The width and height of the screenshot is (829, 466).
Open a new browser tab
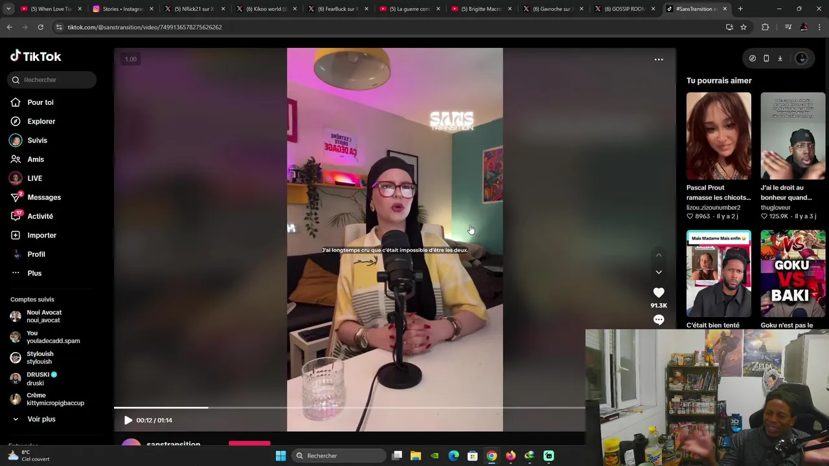tap(740, 9)
